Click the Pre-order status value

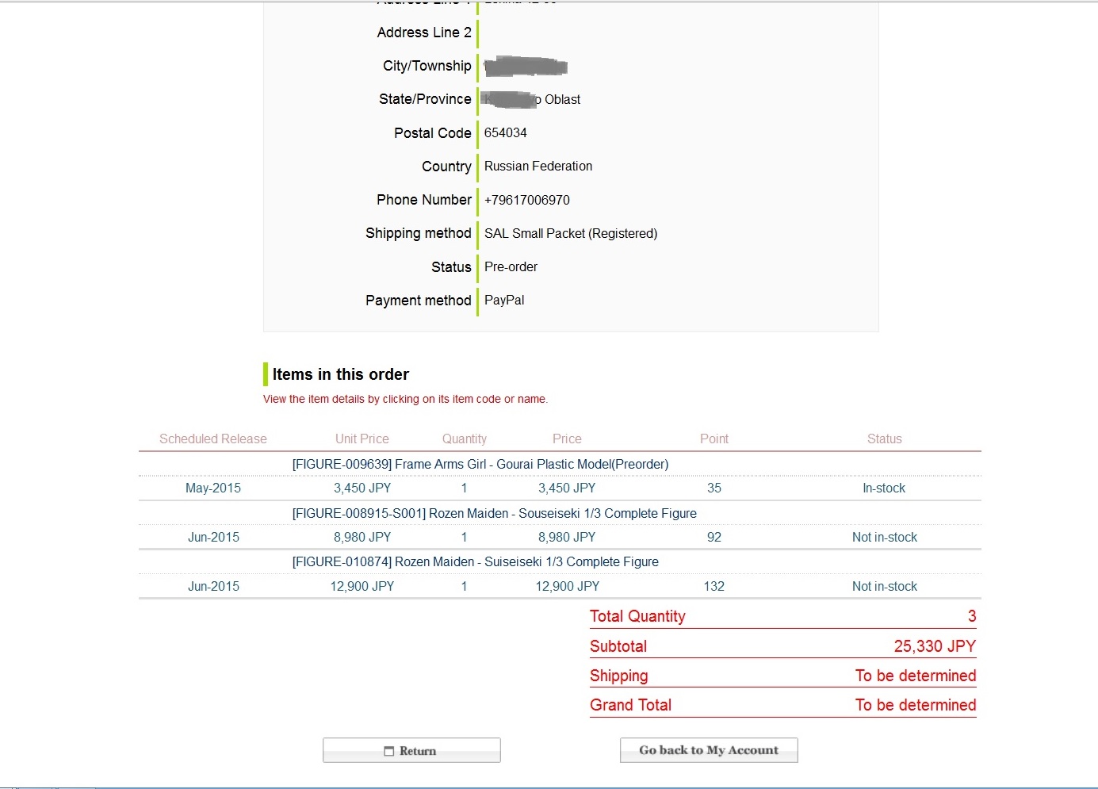[511, 266]
